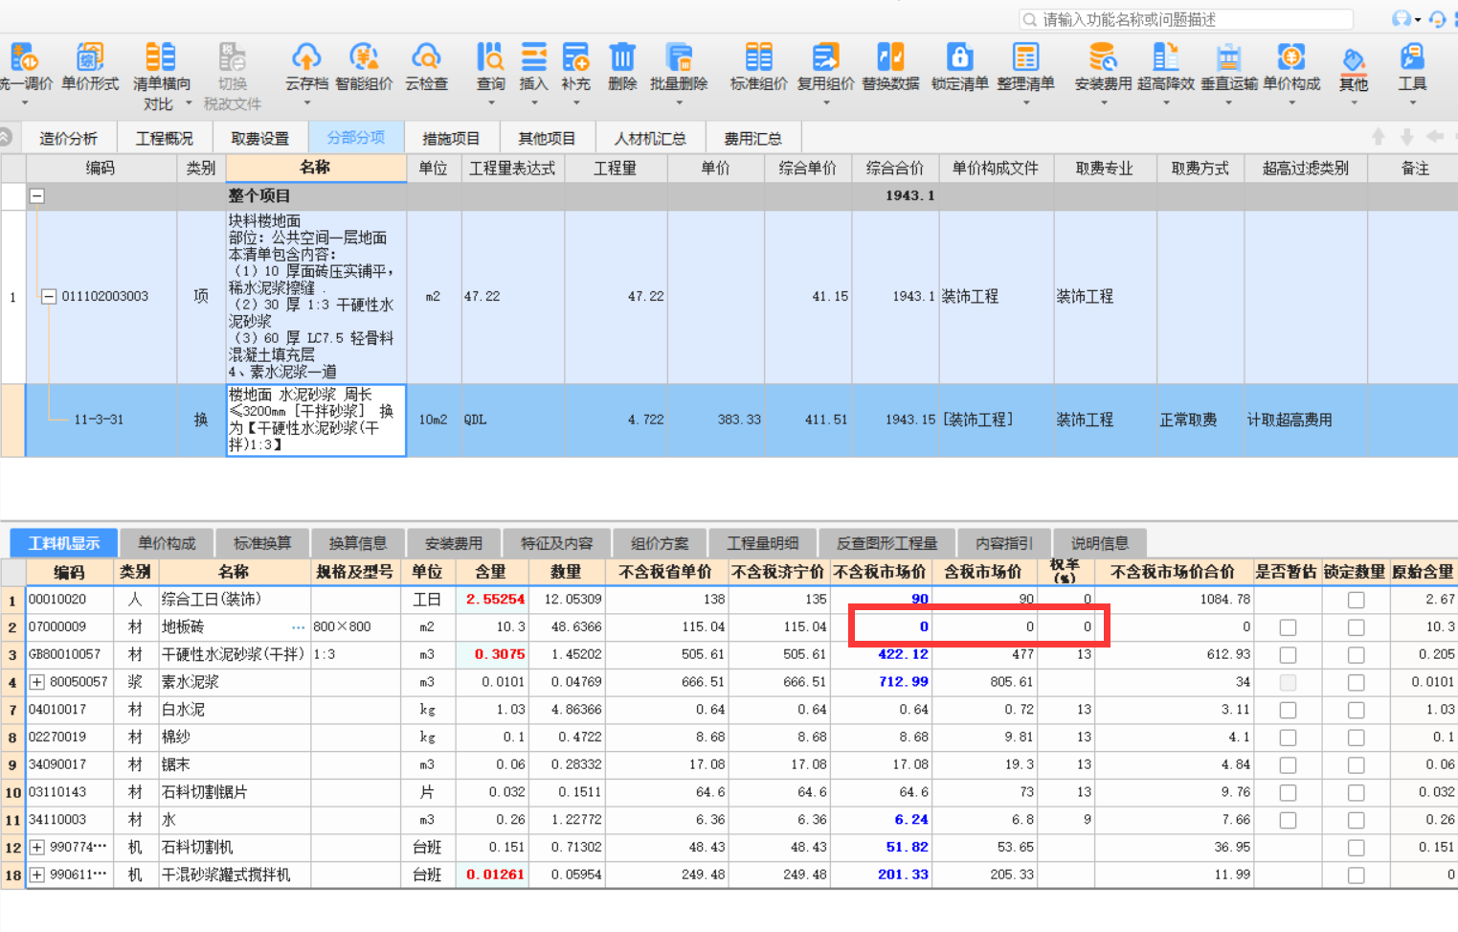This screenshot has height=932, width=1458.
Task: Open dropdown arrow under 查询
Action: coord(491,102)
